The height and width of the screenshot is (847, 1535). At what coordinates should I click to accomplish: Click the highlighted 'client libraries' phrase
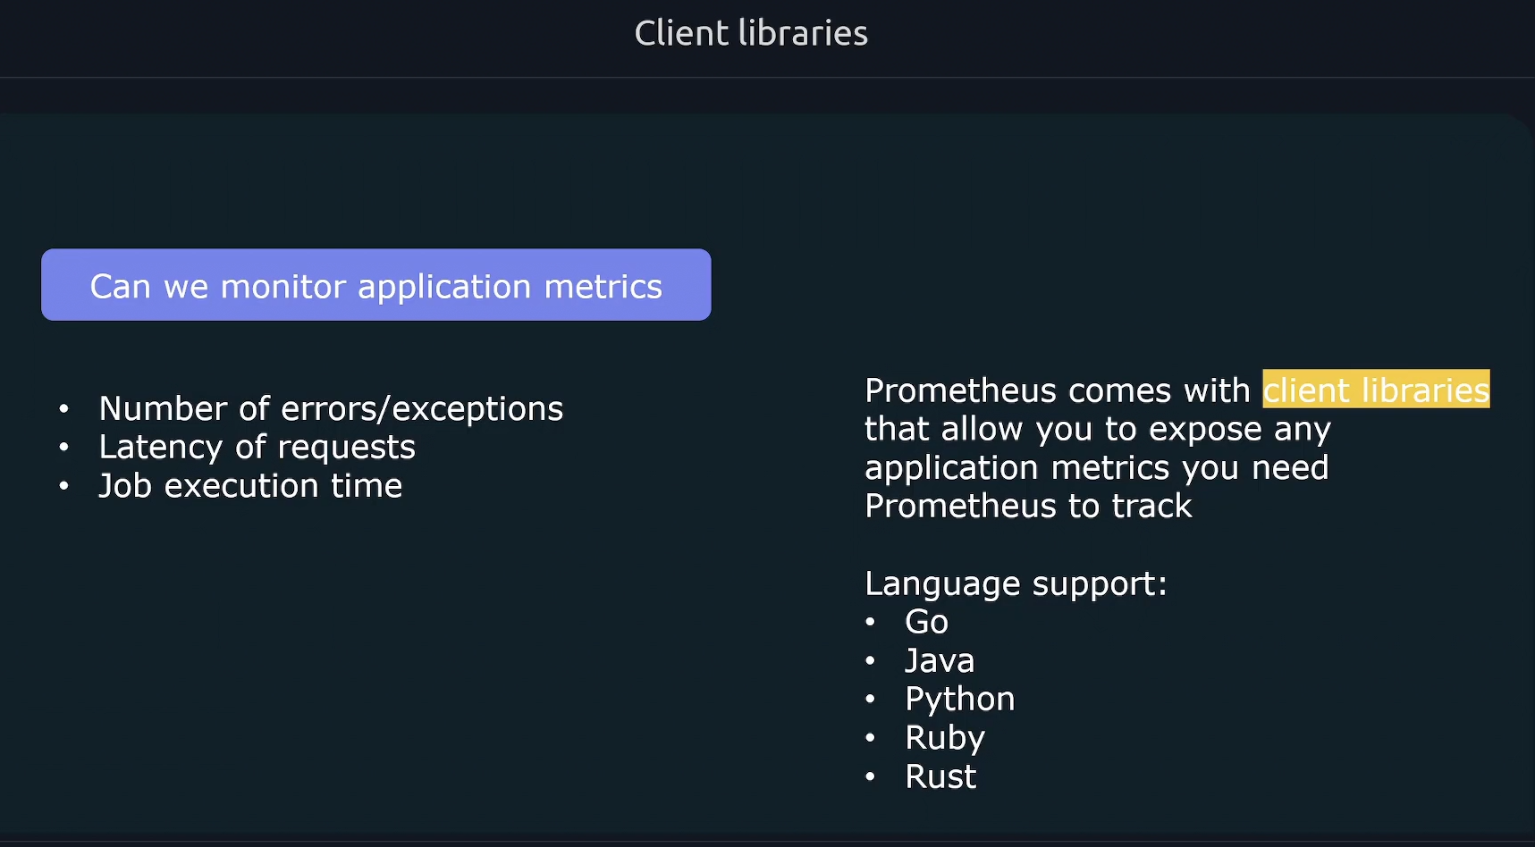click(x=1376, y=390)
